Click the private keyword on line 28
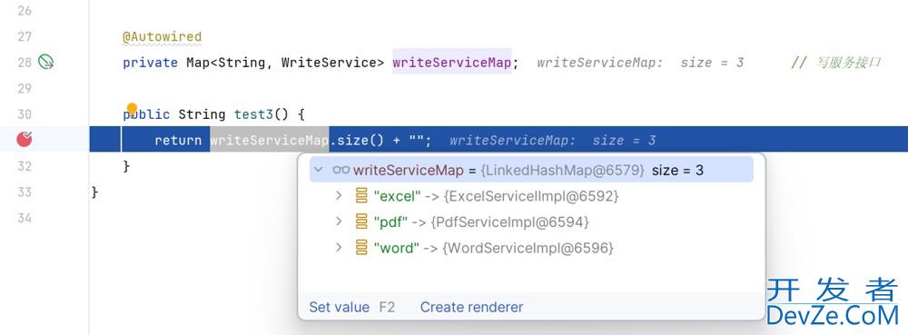Image resolution: width=908 pixels, height=335 pixels. tap(150, 62)
